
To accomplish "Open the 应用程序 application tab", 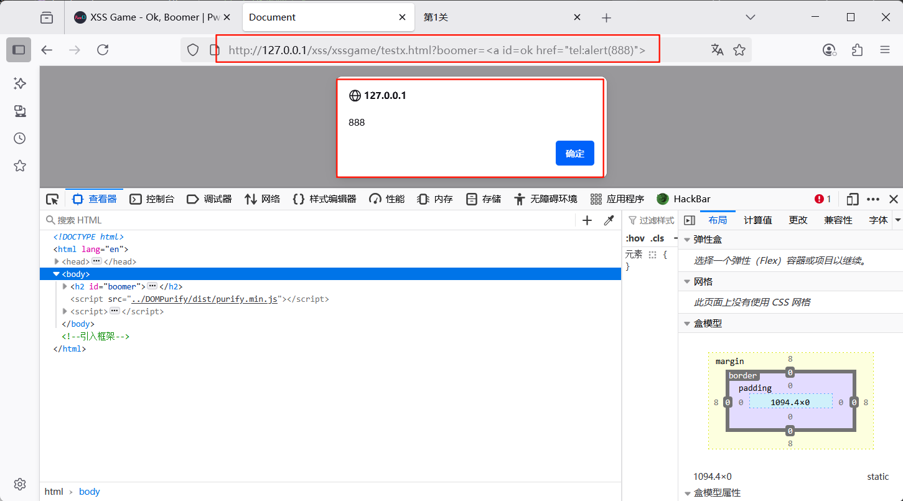I will coord(617,199).
